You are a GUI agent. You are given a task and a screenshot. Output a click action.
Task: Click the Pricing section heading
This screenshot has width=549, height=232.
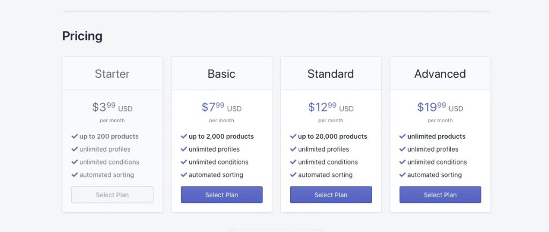click(82, 36)
